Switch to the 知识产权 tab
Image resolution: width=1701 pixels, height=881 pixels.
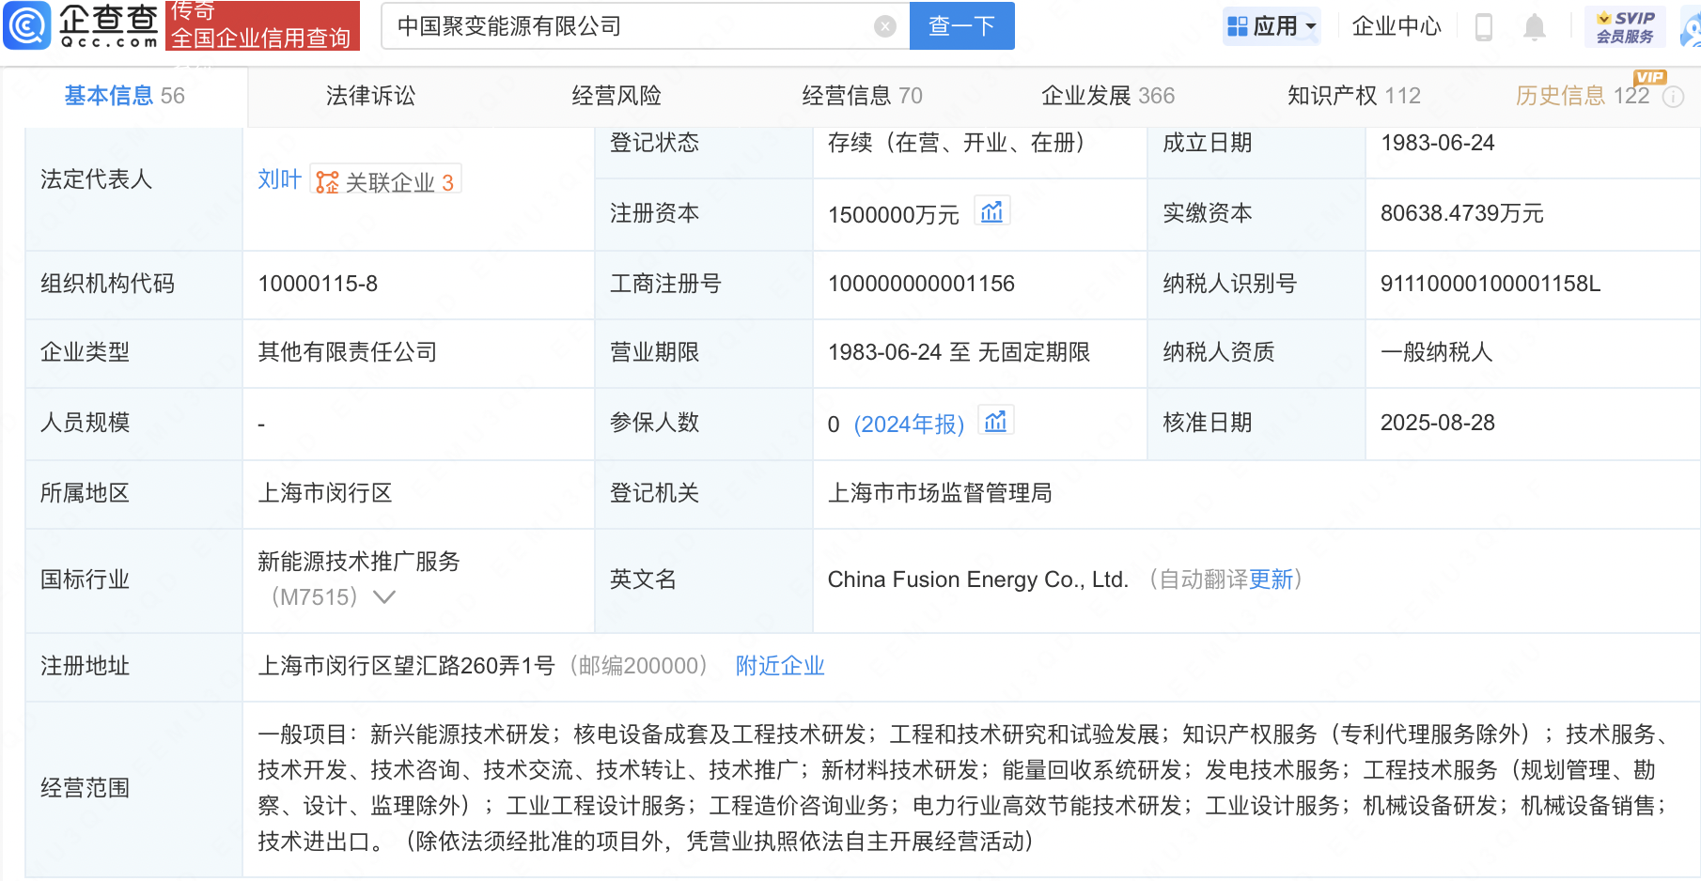point(1353,96)
